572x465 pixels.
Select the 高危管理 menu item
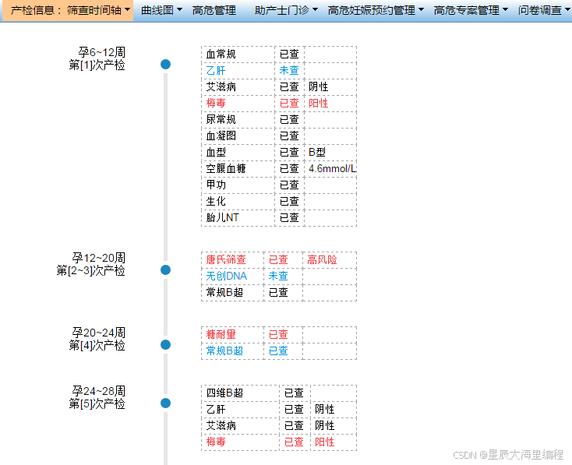214,10
